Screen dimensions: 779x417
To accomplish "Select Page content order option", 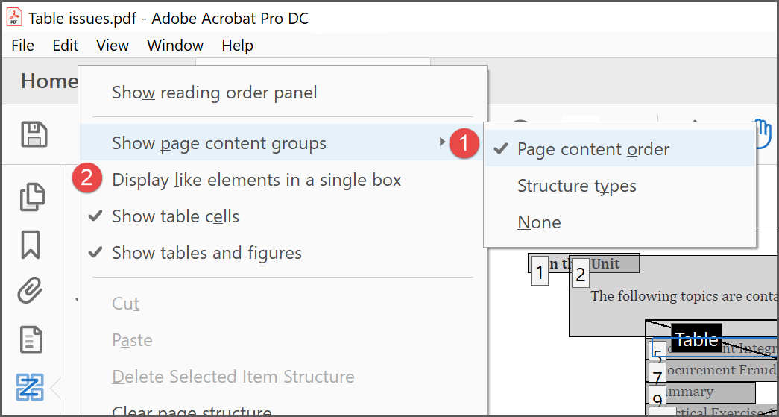I will (x=593, y=149).
